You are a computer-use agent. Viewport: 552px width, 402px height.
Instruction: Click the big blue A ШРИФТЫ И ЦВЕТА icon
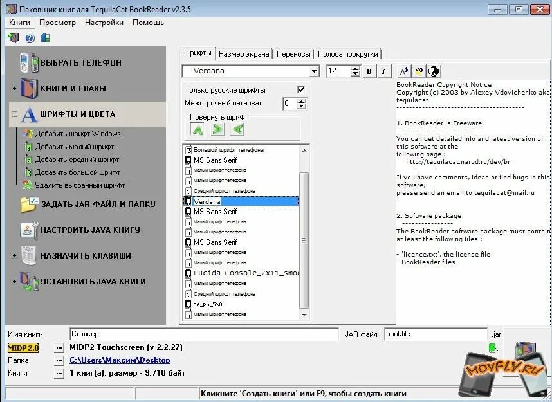(29, 114)
